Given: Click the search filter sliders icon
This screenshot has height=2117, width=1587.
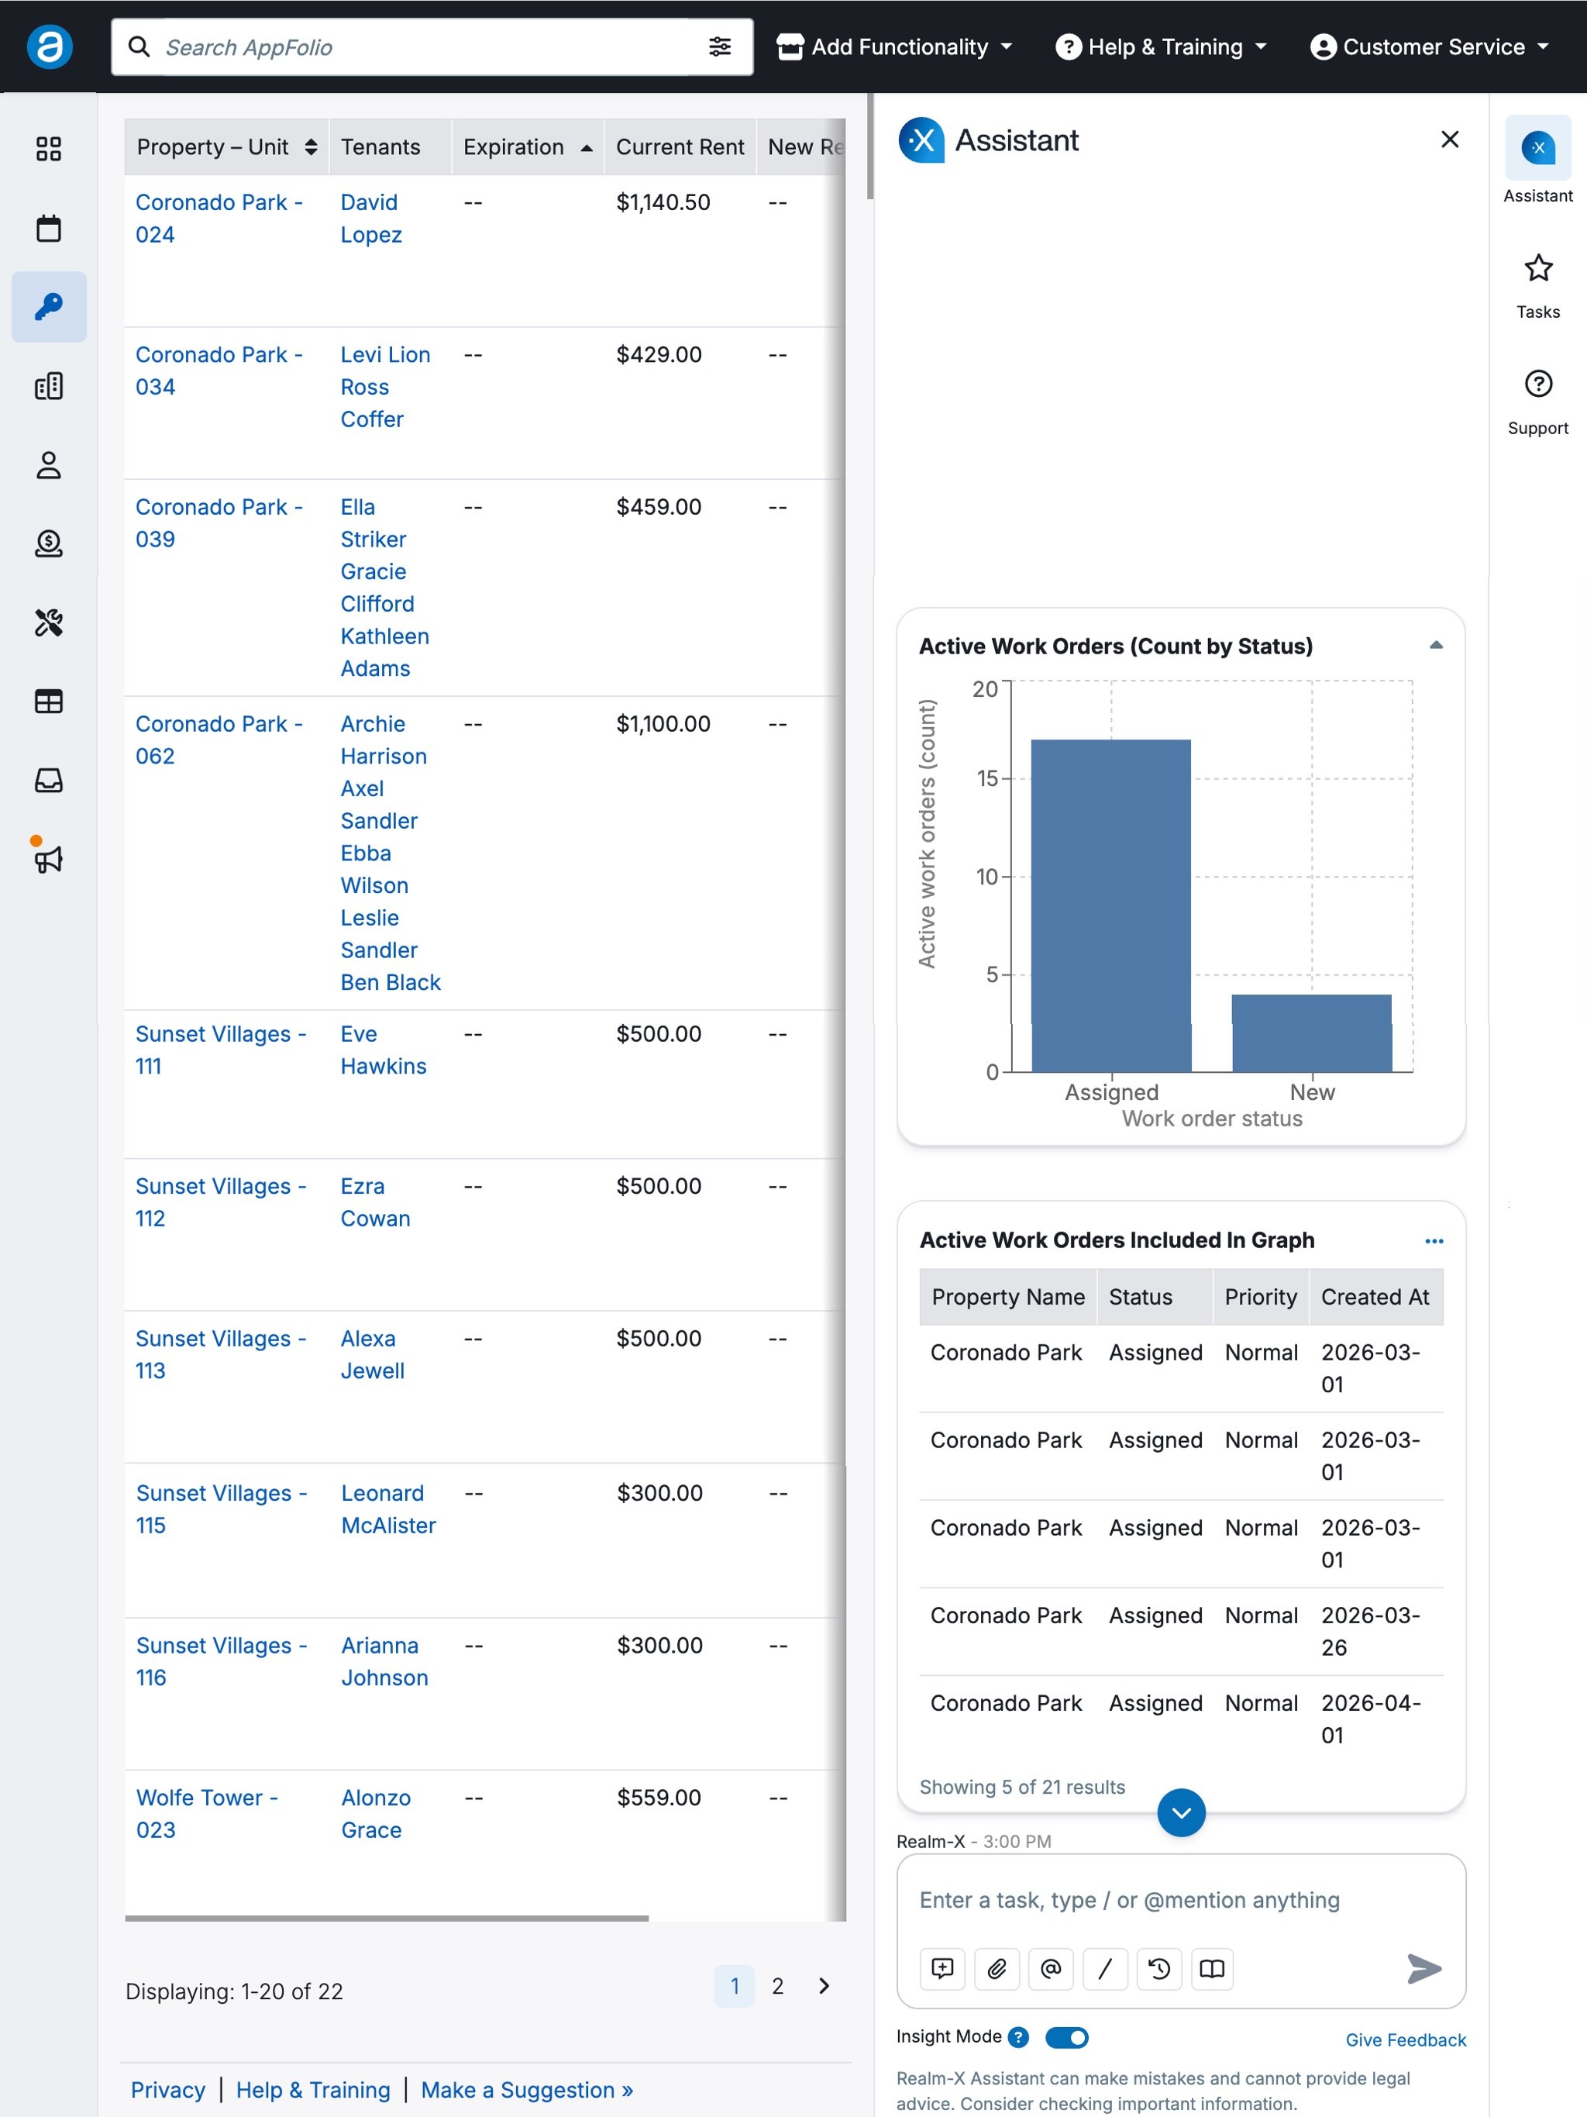Looking at the screenshot, I should [719, 47].
